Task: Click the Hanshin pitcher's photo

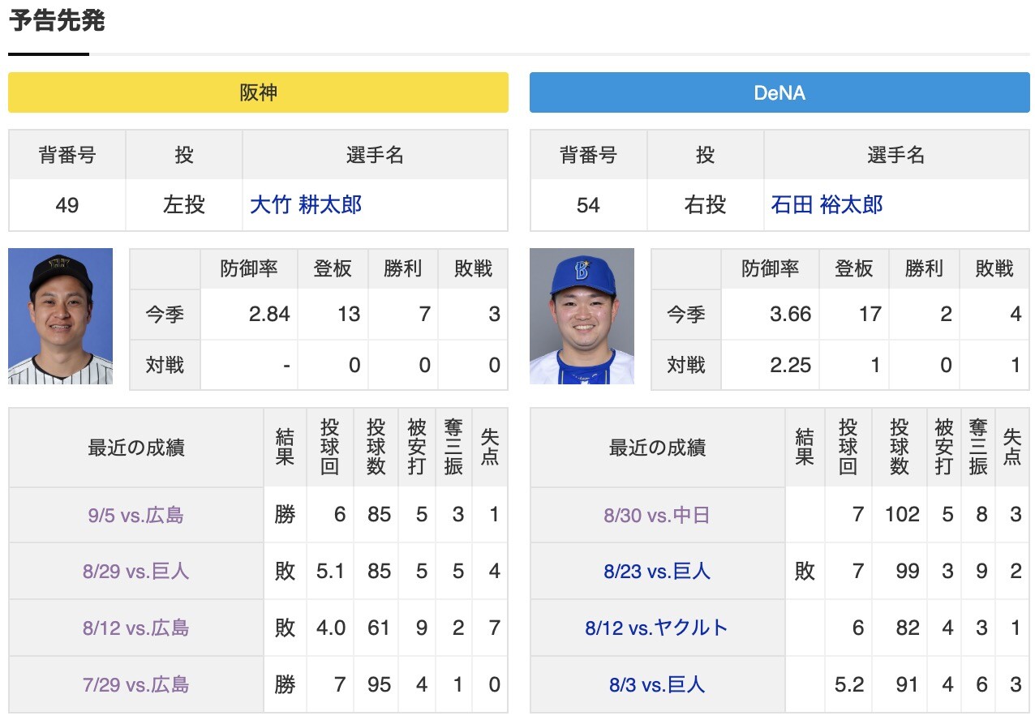Action: [61, 316]
